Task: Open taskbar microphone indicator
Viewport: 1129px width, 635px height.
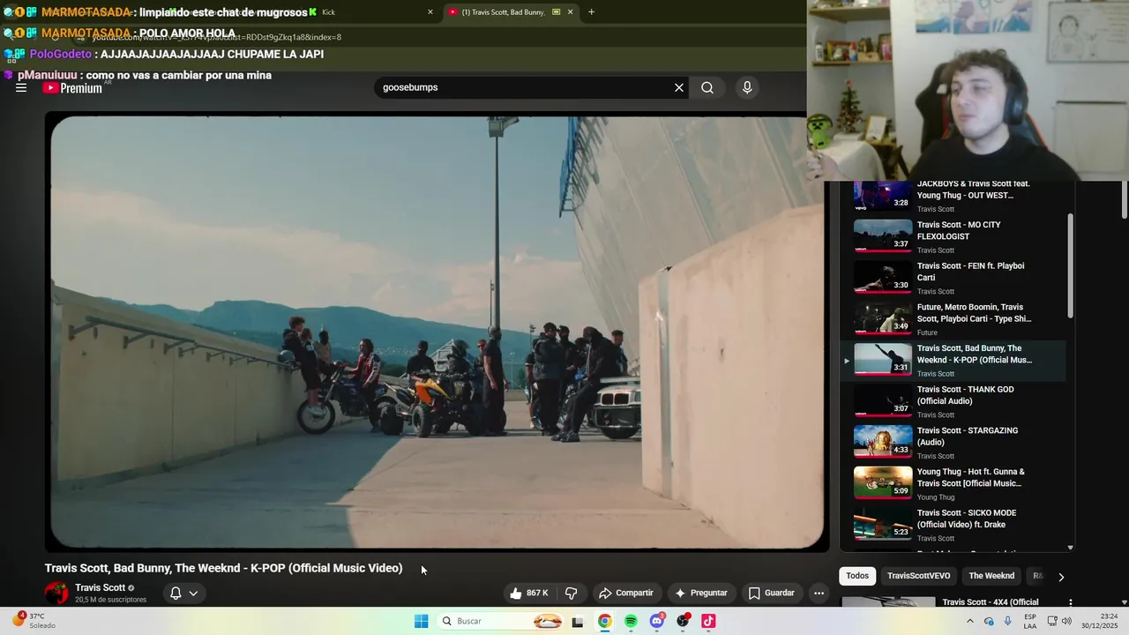Action: (1008, 621)
